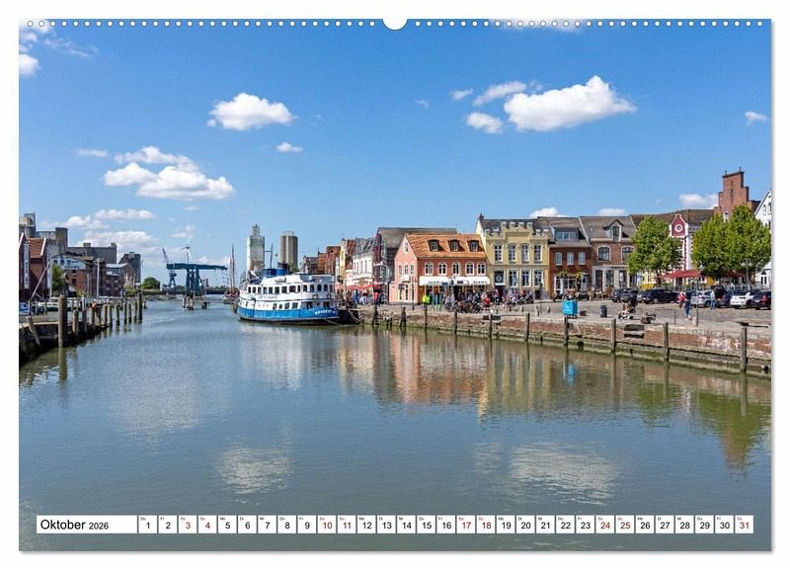Viewport: 790px width, 570px height.
Task: Select day 29 in the date row
Action: tap(705, 525)
